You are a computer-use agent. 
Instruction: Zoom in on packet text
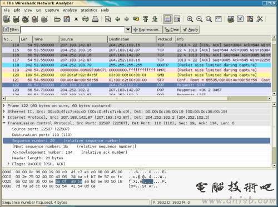pos(190,19)
